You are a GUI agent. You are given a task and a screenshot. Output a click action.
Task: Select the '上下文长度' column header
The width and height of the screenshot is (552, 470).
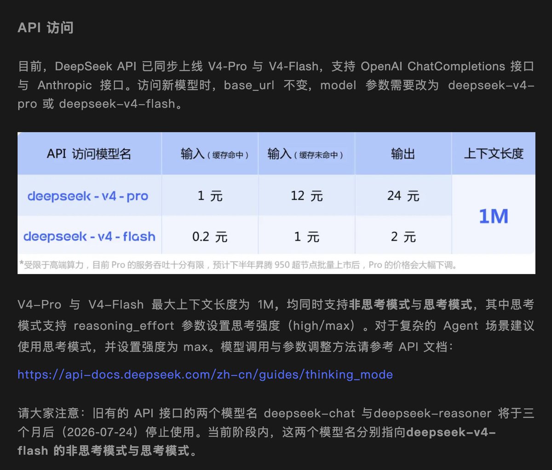494,154
